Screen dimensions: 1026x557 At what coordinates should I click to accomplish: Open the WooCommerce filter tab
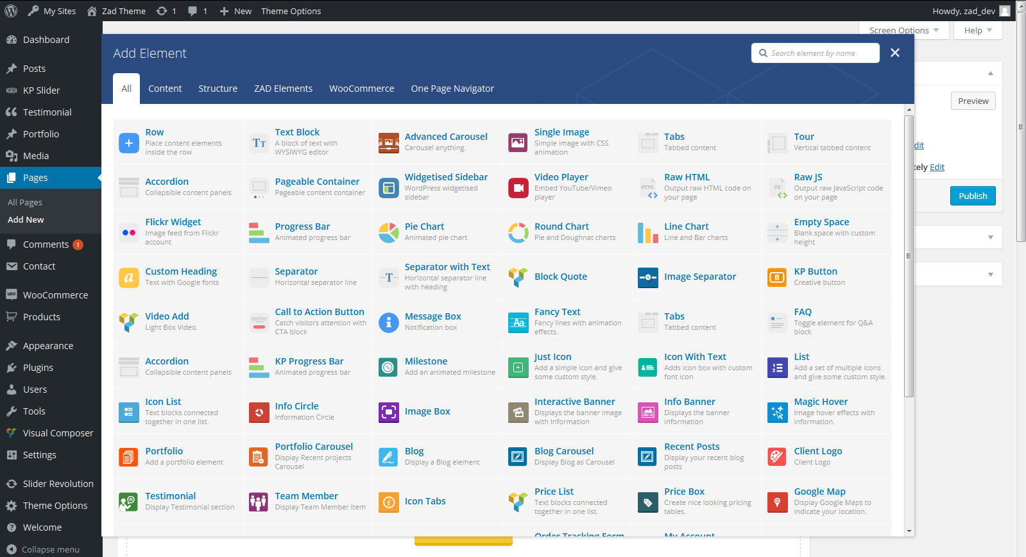361,89
